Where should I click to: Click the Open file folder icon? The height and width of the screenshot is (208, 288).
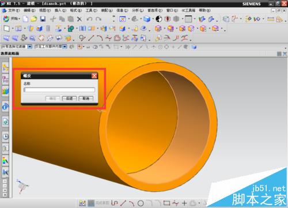pos(34,19)
